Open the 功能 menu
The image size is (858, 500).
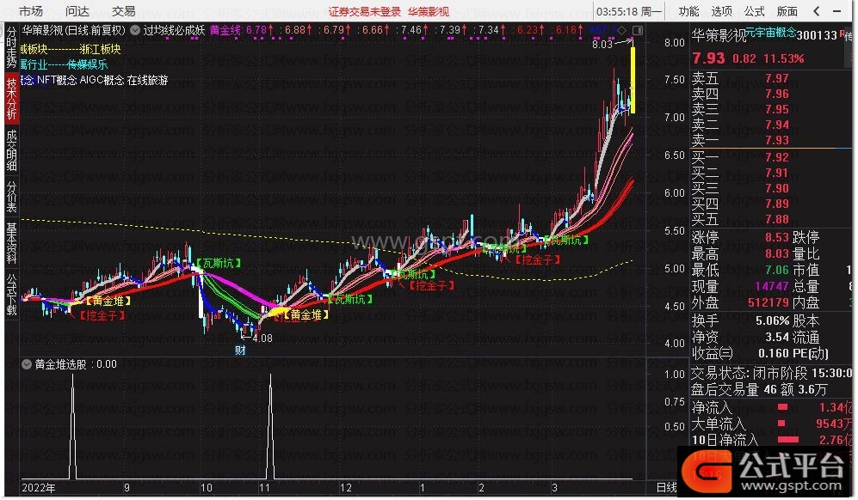point(688,11)
